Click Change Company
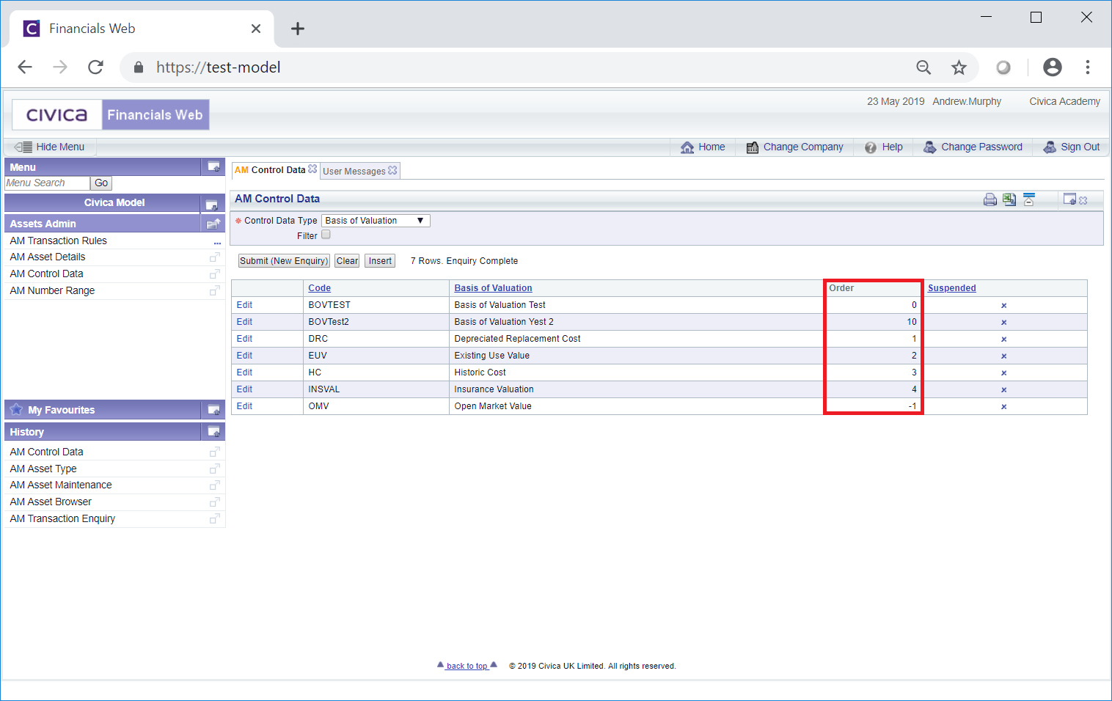 point(795,147)
